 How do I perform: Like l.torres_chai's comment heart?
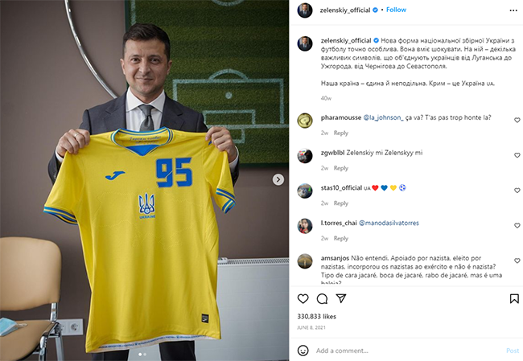coord(517,226)
